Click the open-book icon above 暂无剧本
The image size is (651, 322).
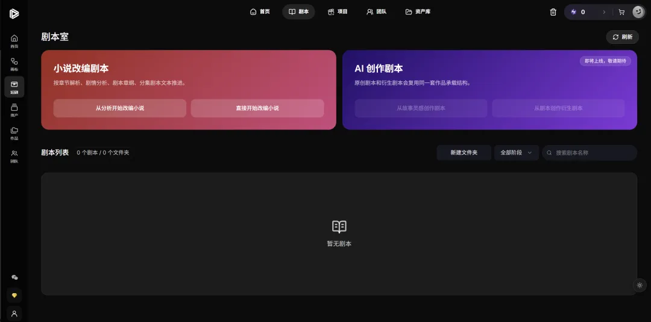click(339, 226)
